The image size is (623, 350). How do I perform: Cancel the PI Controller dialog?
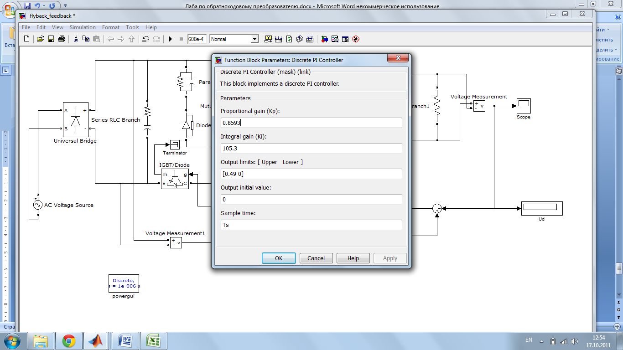click(316, 258)
